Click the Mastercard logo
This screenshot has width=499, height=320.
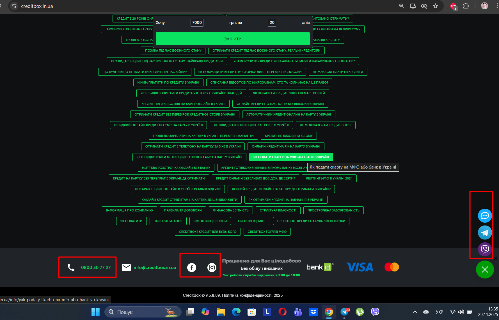pyautogui.click(x=392, y=267)
